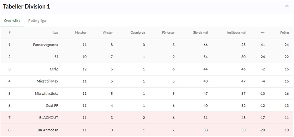Collapse the Tabeller Division 1 section
The height and width of the screenshot is (137, 294).
(287, 6)
